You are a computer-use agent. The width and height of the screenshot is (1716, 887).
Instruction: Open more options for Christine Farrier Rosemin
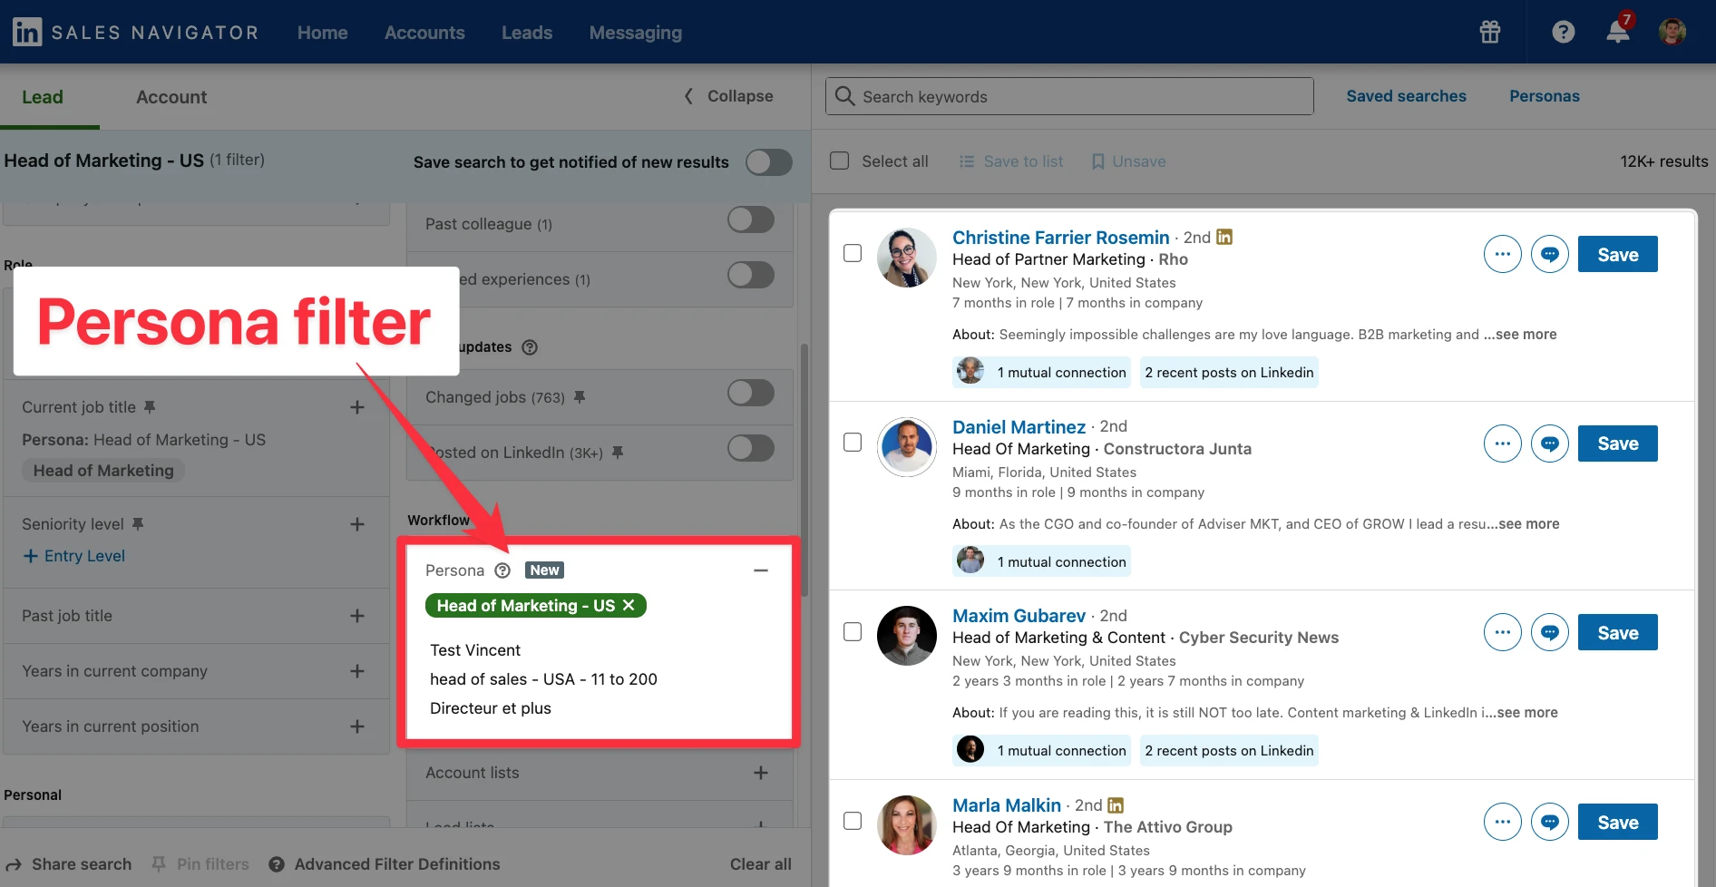1503,254
